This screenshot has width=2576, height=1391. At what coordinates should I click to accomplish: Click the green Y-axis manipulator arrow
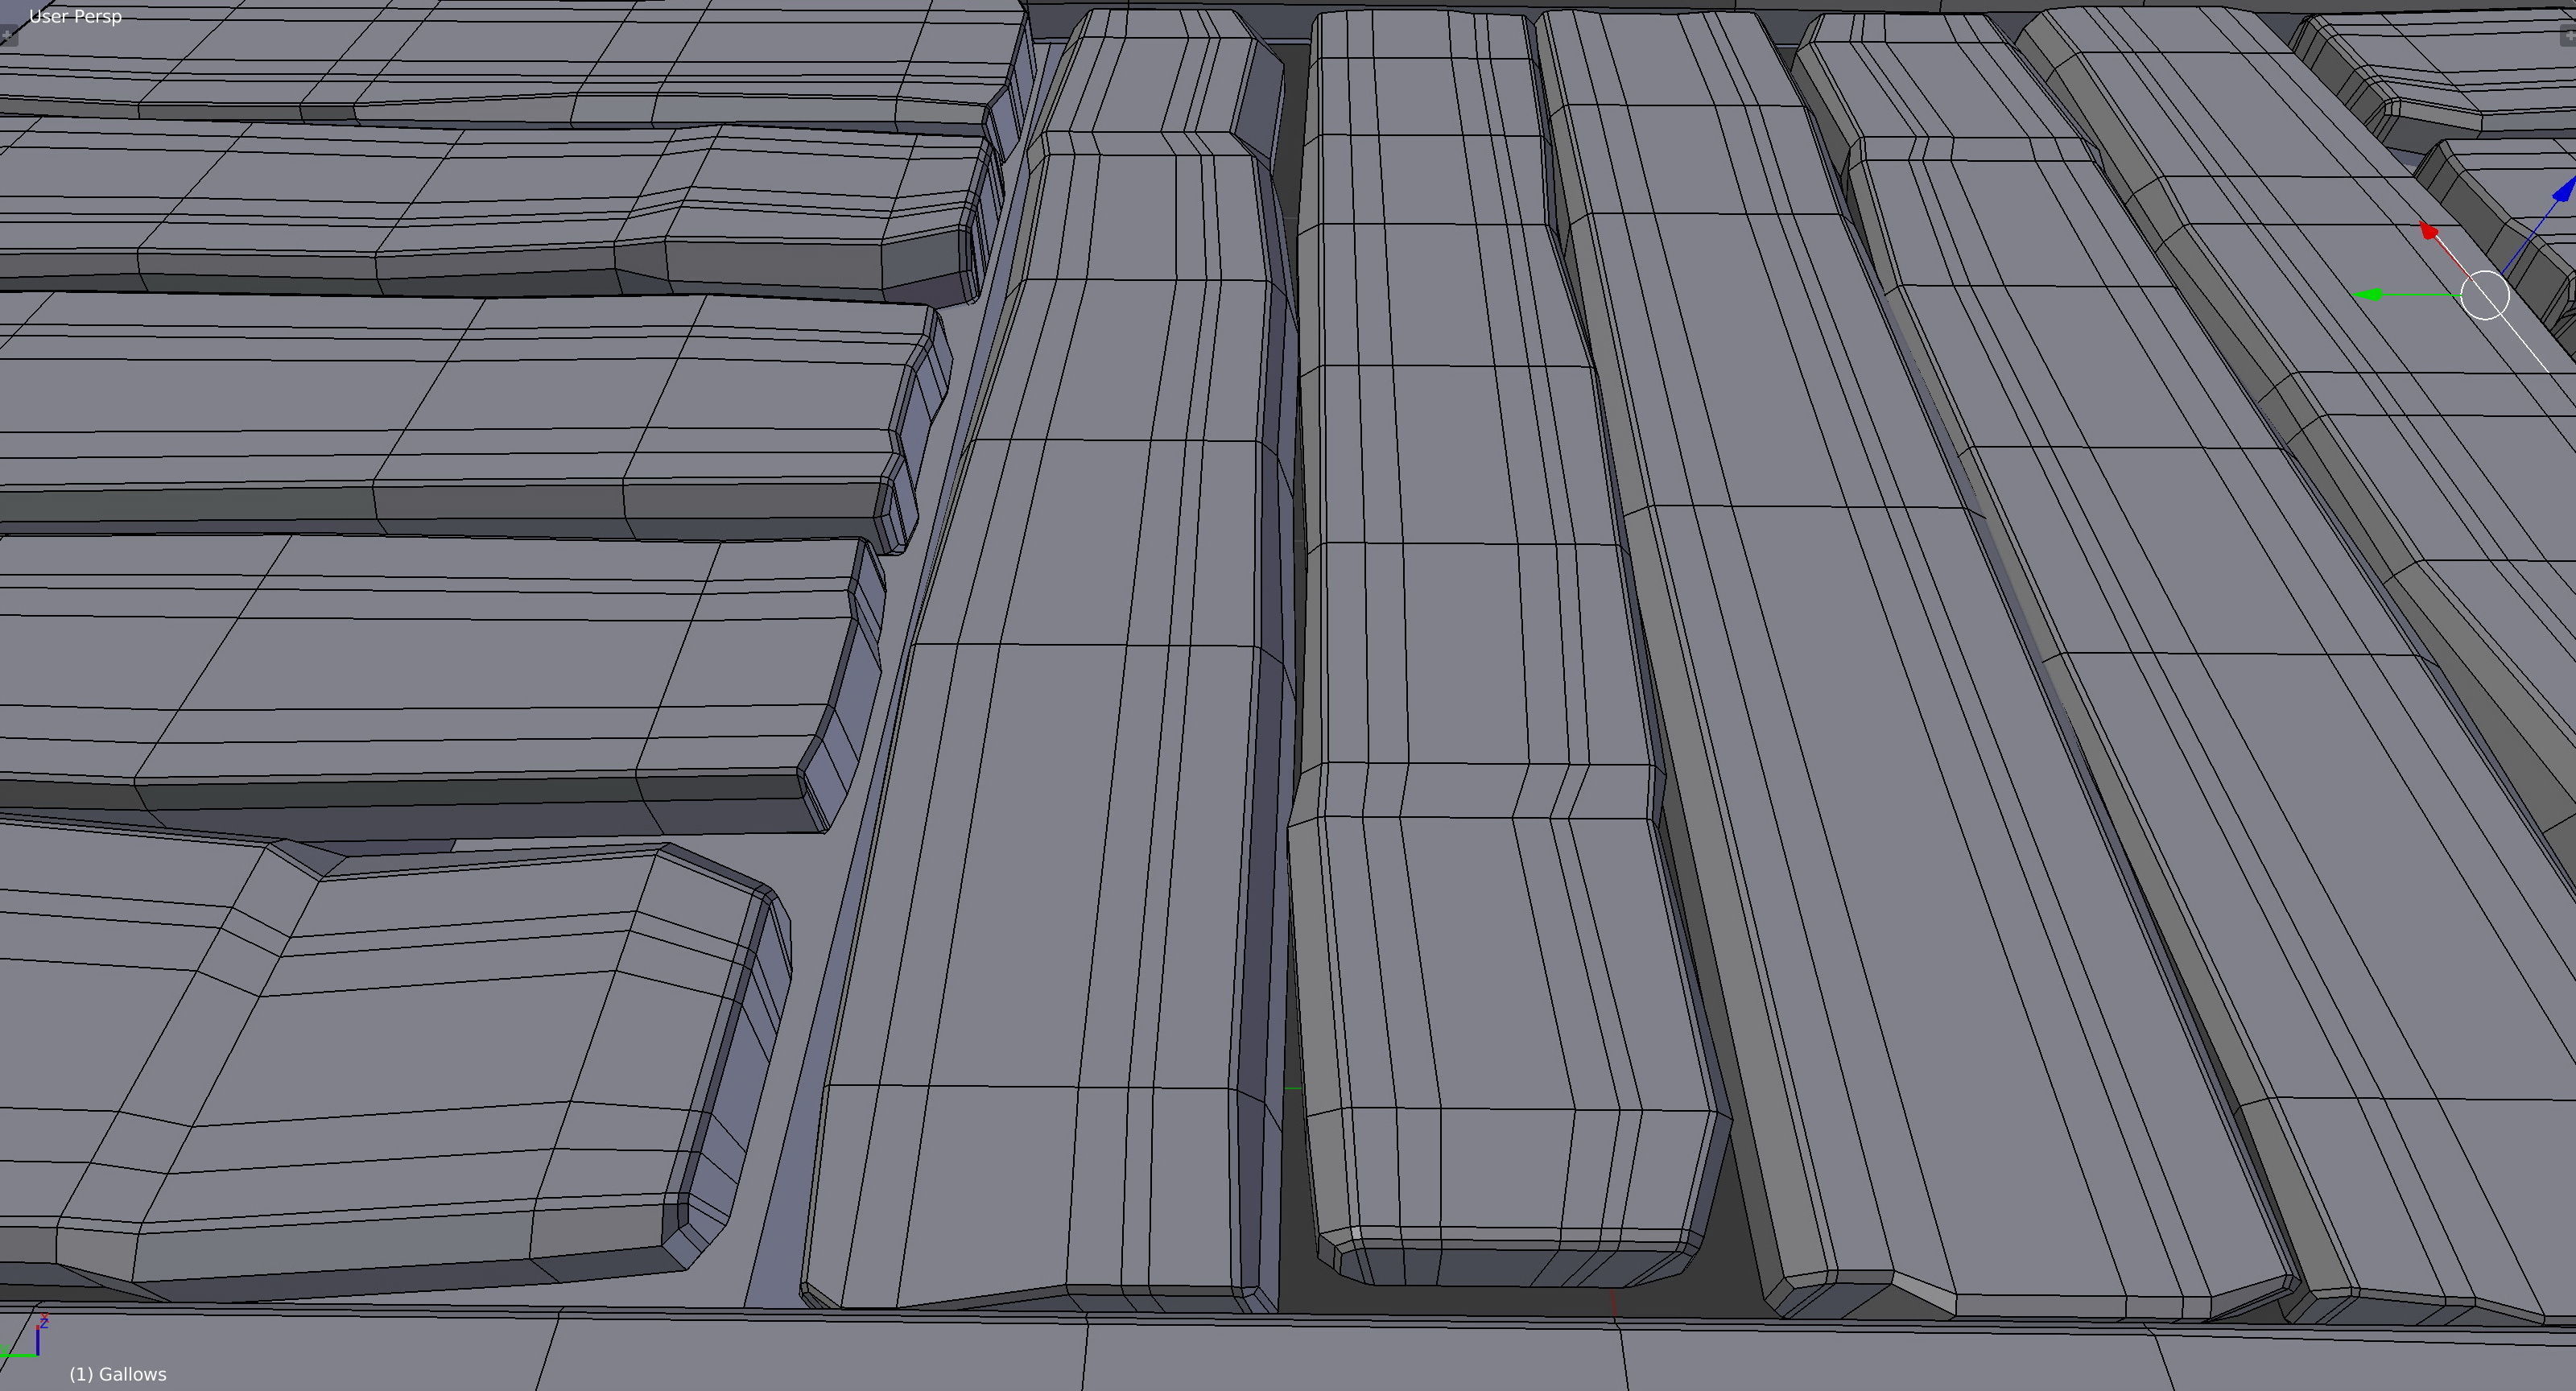coord(2370,295)
